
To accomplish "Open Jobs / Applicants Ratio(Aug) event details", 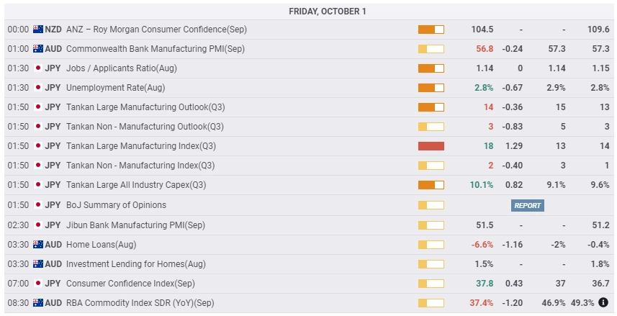I will pyautogui.click(x=121, y=68).
